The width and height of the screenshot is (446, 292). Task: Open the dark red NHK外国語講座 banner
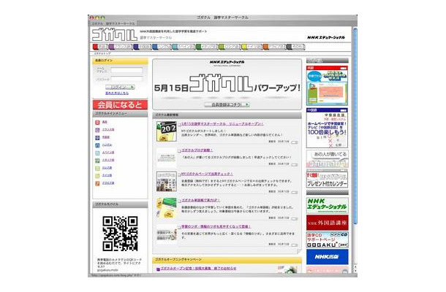click(x=327, y=223)
